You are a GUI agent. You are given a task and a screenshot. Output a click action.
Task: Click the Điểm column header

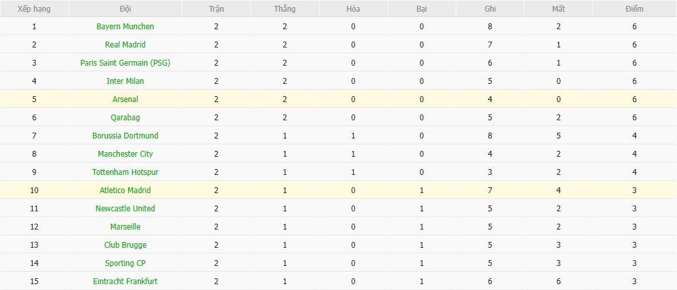click(x=633, y=9)
